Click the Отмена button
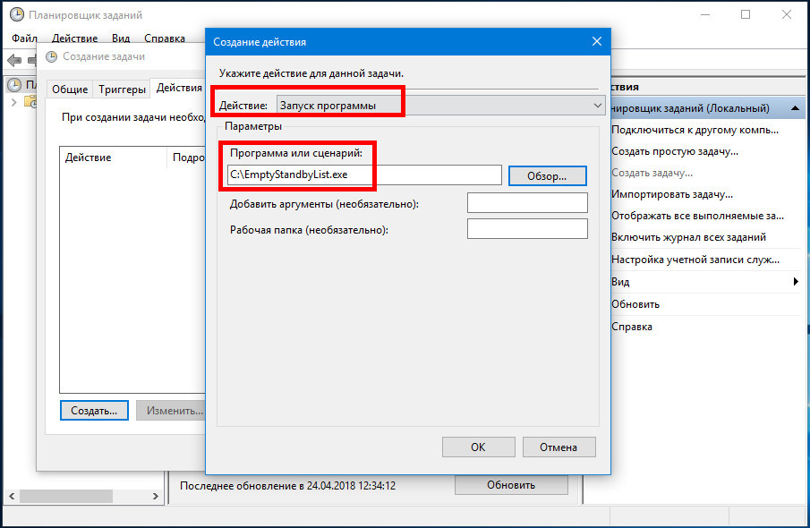Image resolution: width=810 pixels, height=528 pixels. click(558, 447)
